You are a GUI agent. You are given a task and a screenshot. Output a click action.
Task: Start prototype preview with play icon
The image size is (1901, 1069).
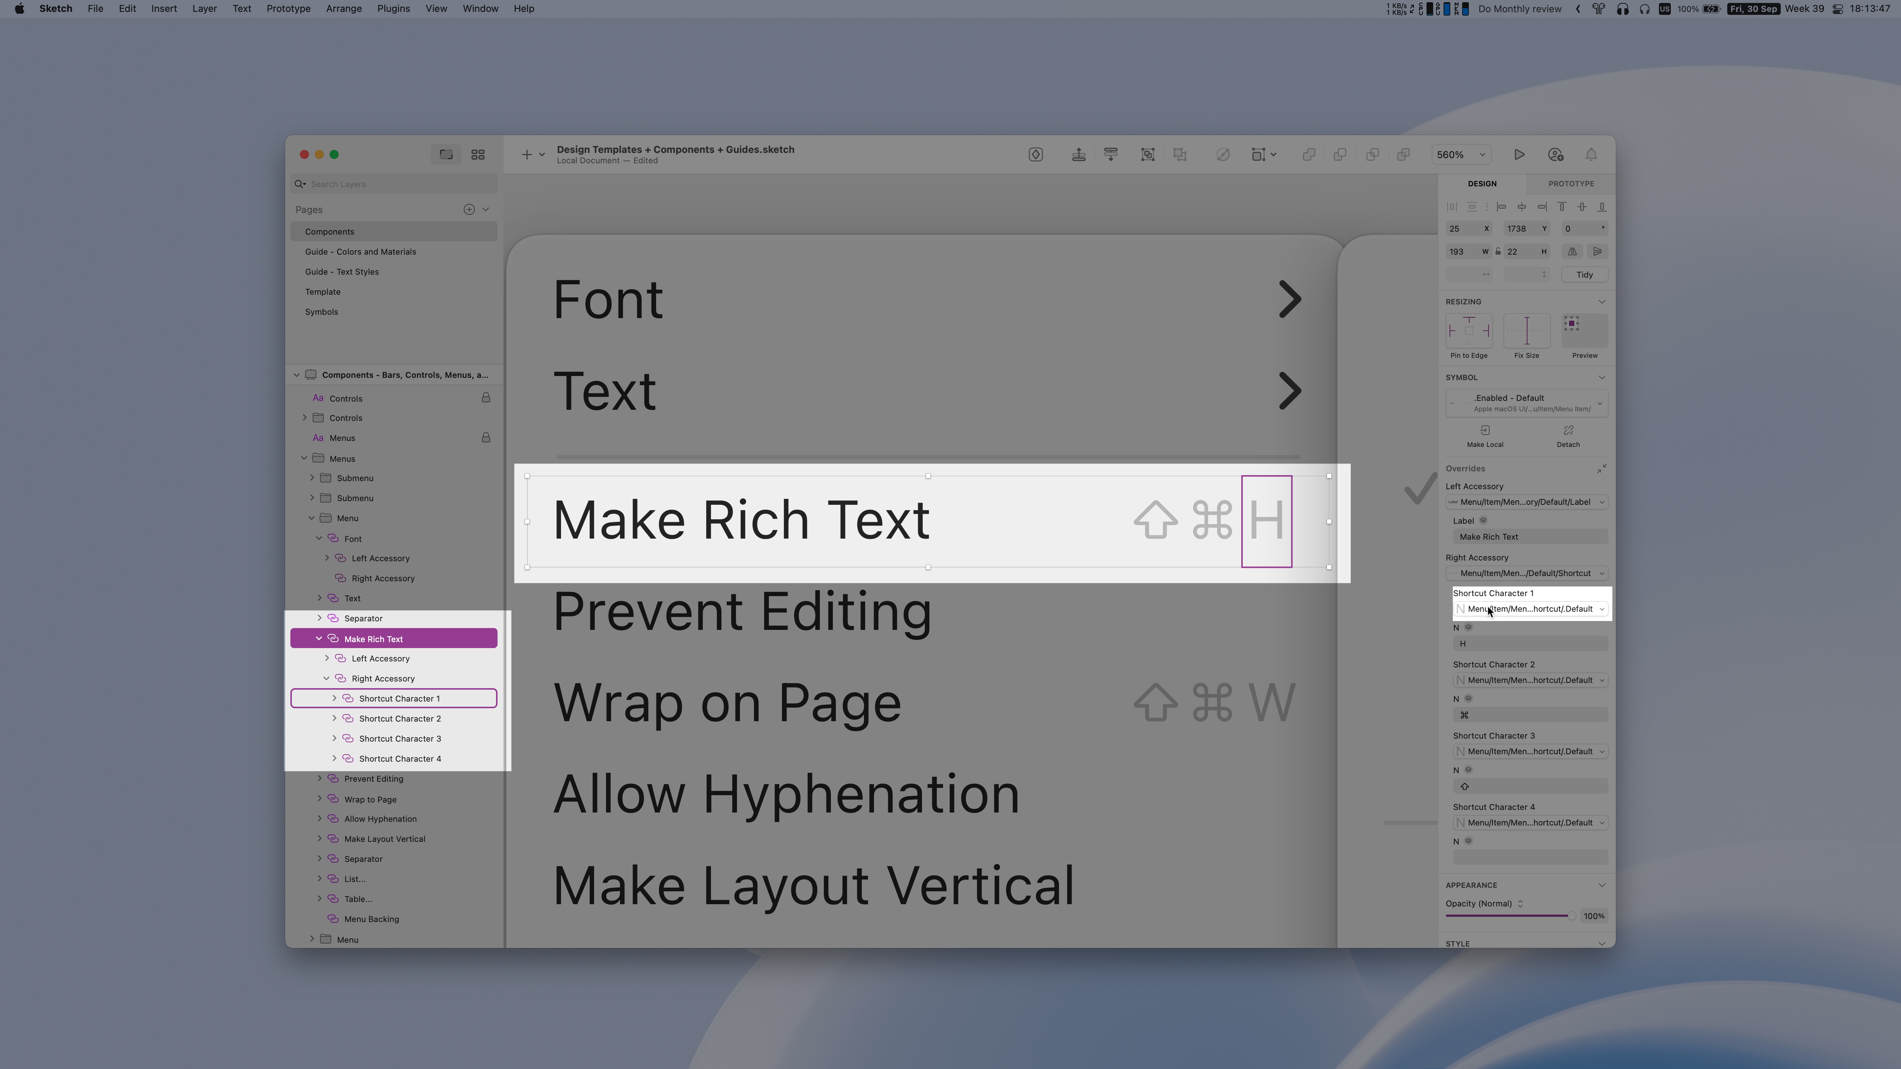click(x=1519, y=154)
